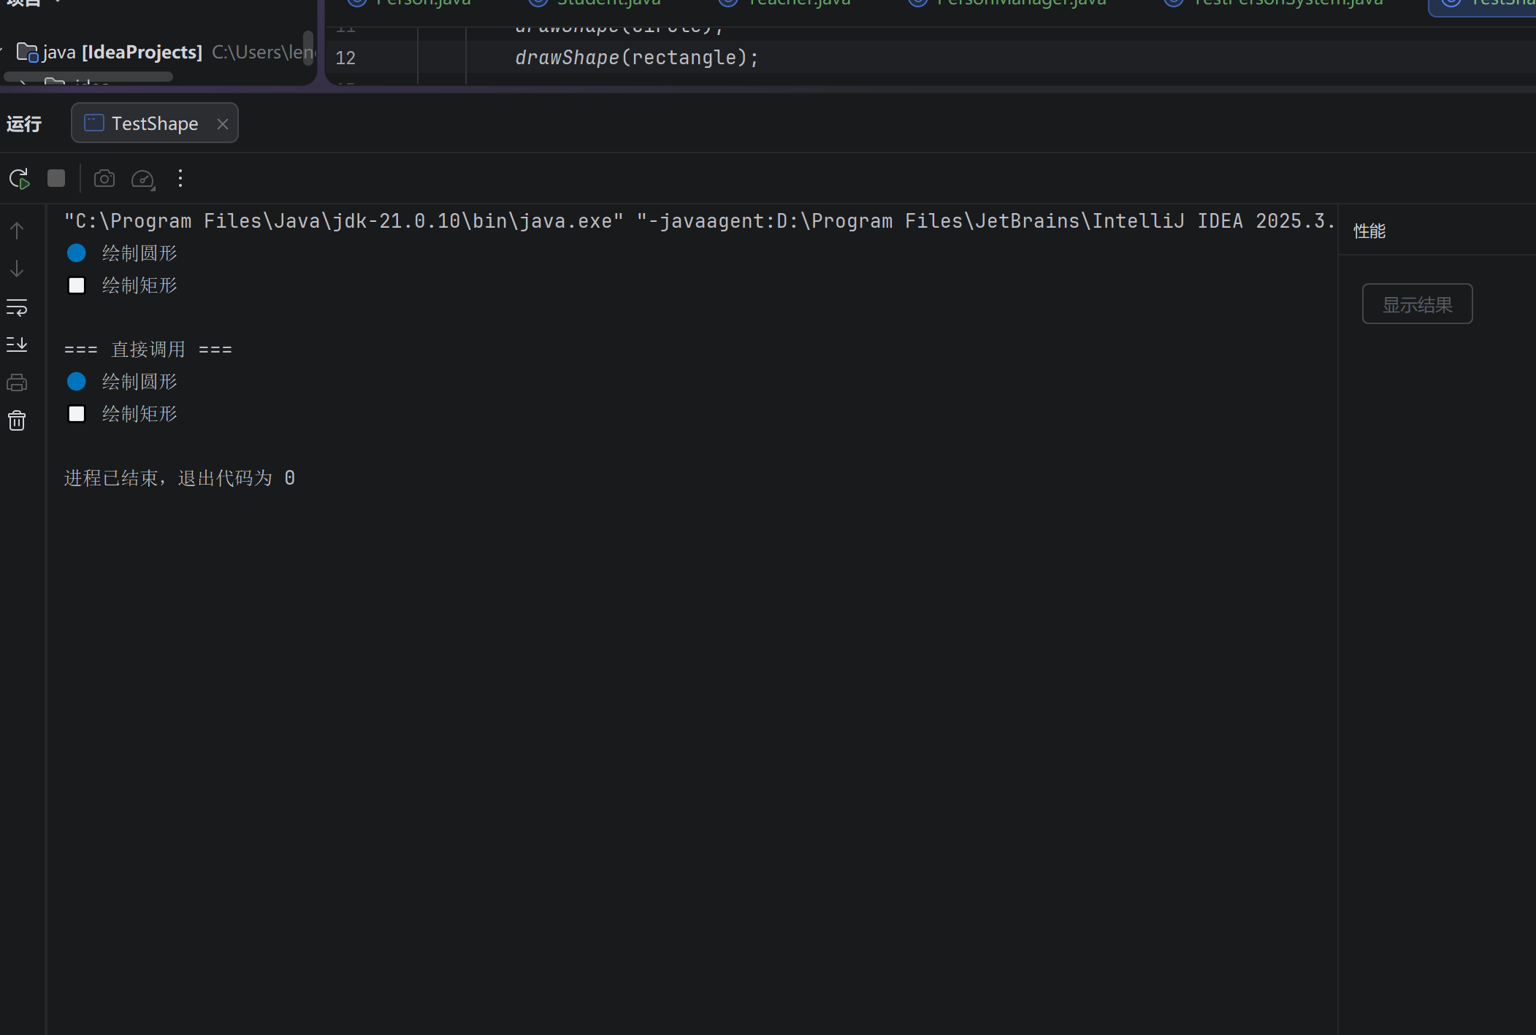Click the up arrow in console gutter
1536x1035 pixels.
17,231
